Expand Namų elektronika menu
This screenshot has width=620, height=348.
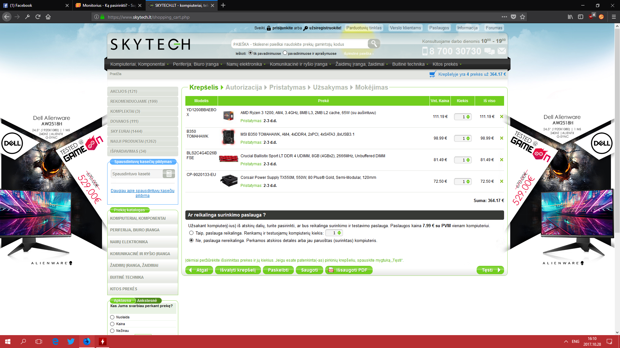pos(246,64)
